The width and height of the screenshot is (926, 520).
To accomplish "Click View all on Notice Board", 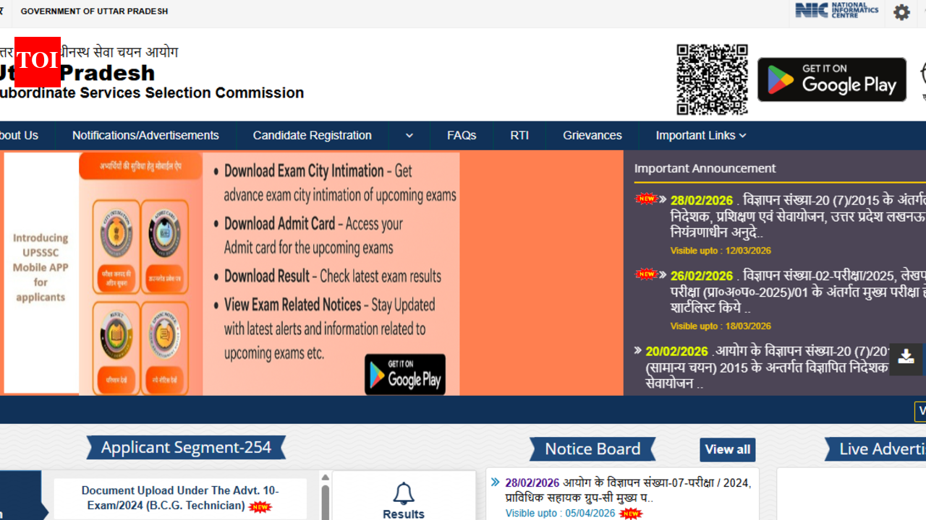I will click(x=727, y=449).
